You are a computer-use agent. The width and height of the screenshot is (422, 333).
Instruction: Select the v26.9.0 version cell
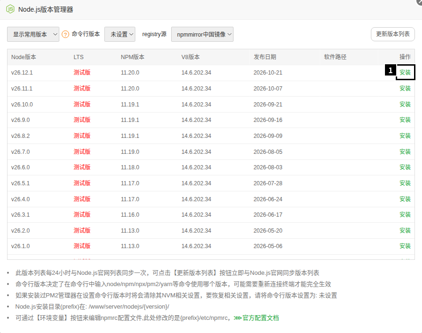click(x=21, y=120)
